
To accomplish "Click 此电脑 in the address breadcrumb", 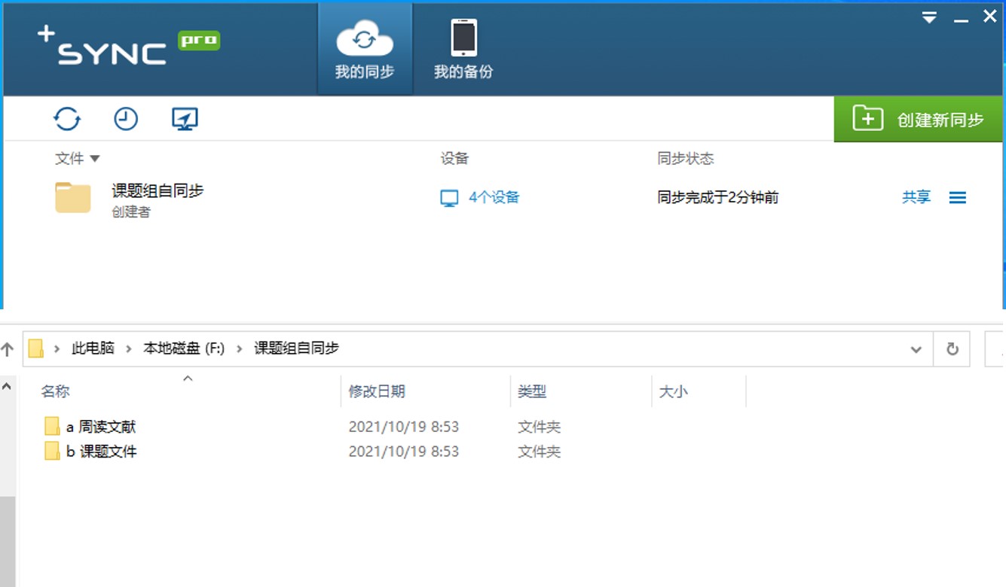I will [93, 348].
